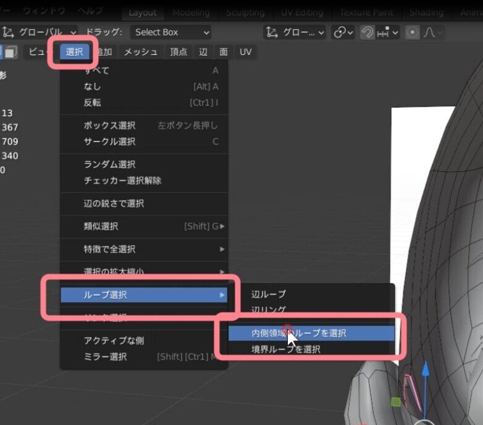
Task: Choose 辺ループ in the submenu
Action: [x=311, y=294]
